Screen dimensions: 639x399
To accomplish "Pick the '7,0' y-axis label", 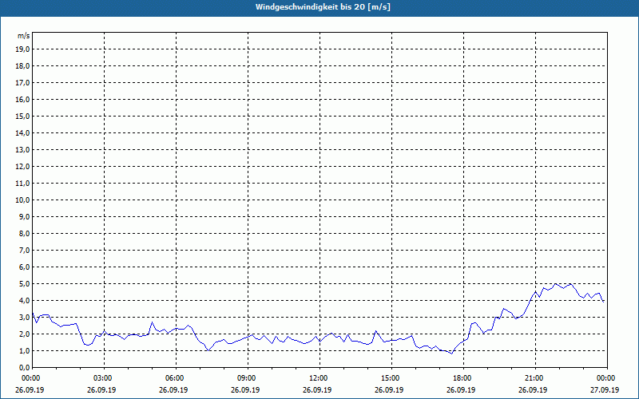I will (x=24, y=250).
